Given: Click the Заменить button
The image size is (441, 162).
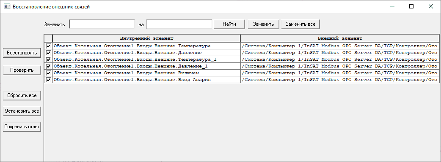Looking at the screenshot, I should point(263,24).
